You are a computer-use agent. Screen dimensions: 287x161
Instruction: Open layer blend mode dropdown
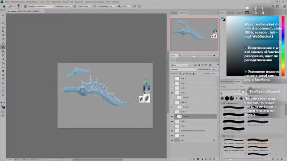tap(183, 69)
